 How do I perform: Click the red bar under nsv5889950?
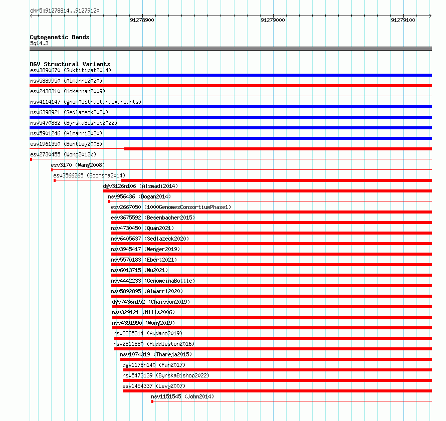pyautogui.click(x=231, y=86)
